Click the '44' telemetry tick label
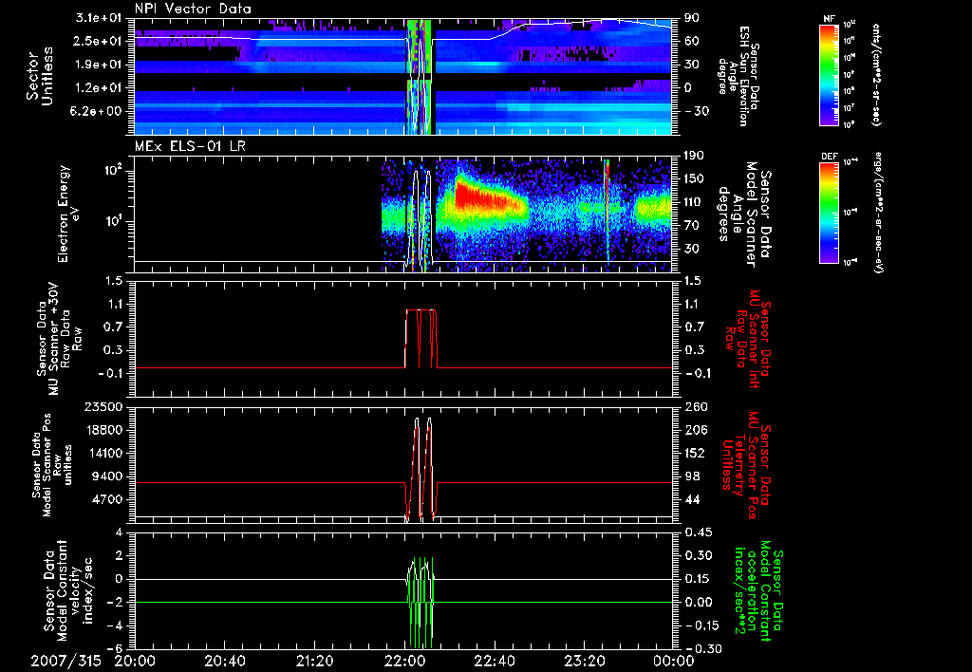Screen dimensions: 972x672 691,499
